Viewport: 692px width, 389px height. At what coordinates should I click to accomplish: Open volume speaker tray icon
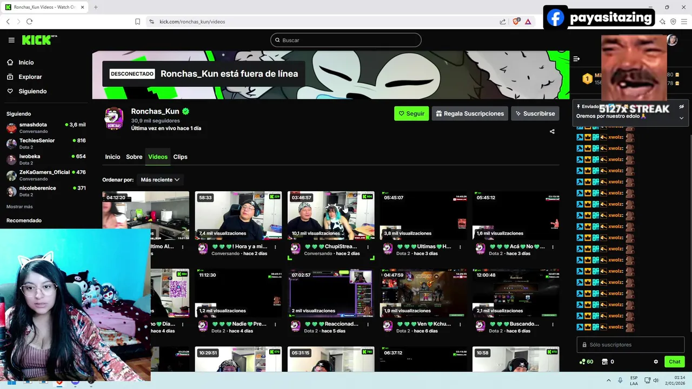tap(656, 380)
